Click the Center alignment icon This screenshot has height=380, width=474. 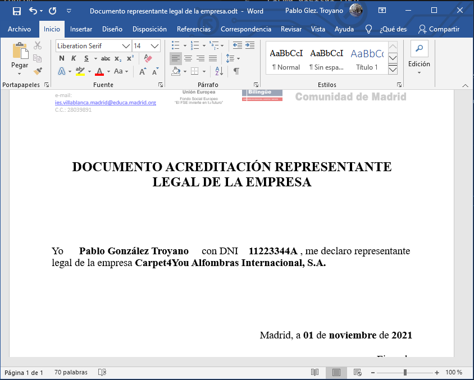pyautogui.click(x=188, y=58)
